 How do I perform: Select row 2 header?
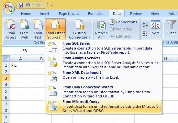click(x=6, y=72)
